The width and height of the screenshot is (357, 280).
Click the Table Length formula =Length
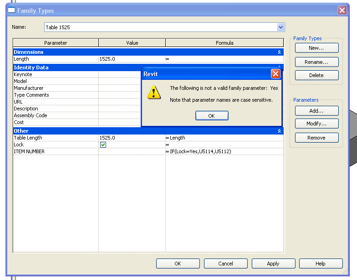[x=224, y=138]
